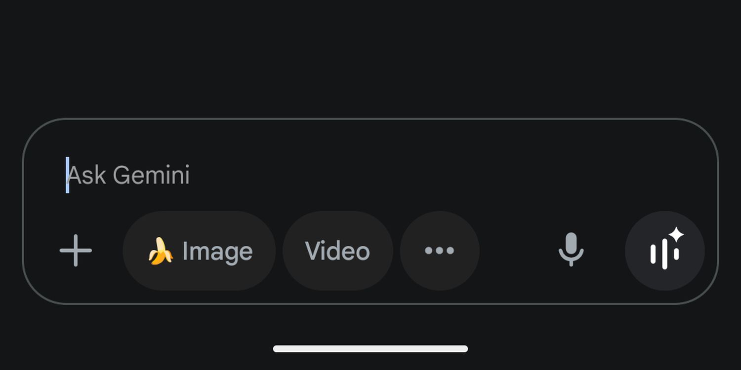Viewport: 741px width, 370px height.
Task: Click the banana emoji icon
Action: (161, 251)
